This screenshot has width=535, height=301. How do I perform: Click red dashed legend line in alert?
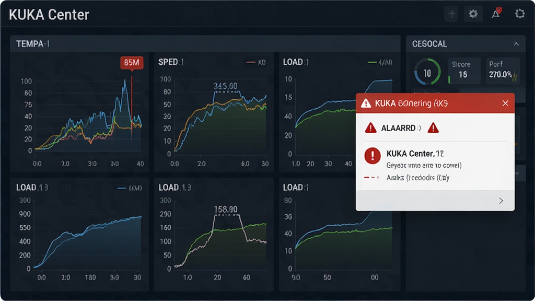pyautogui.click(x=372, y=178)
